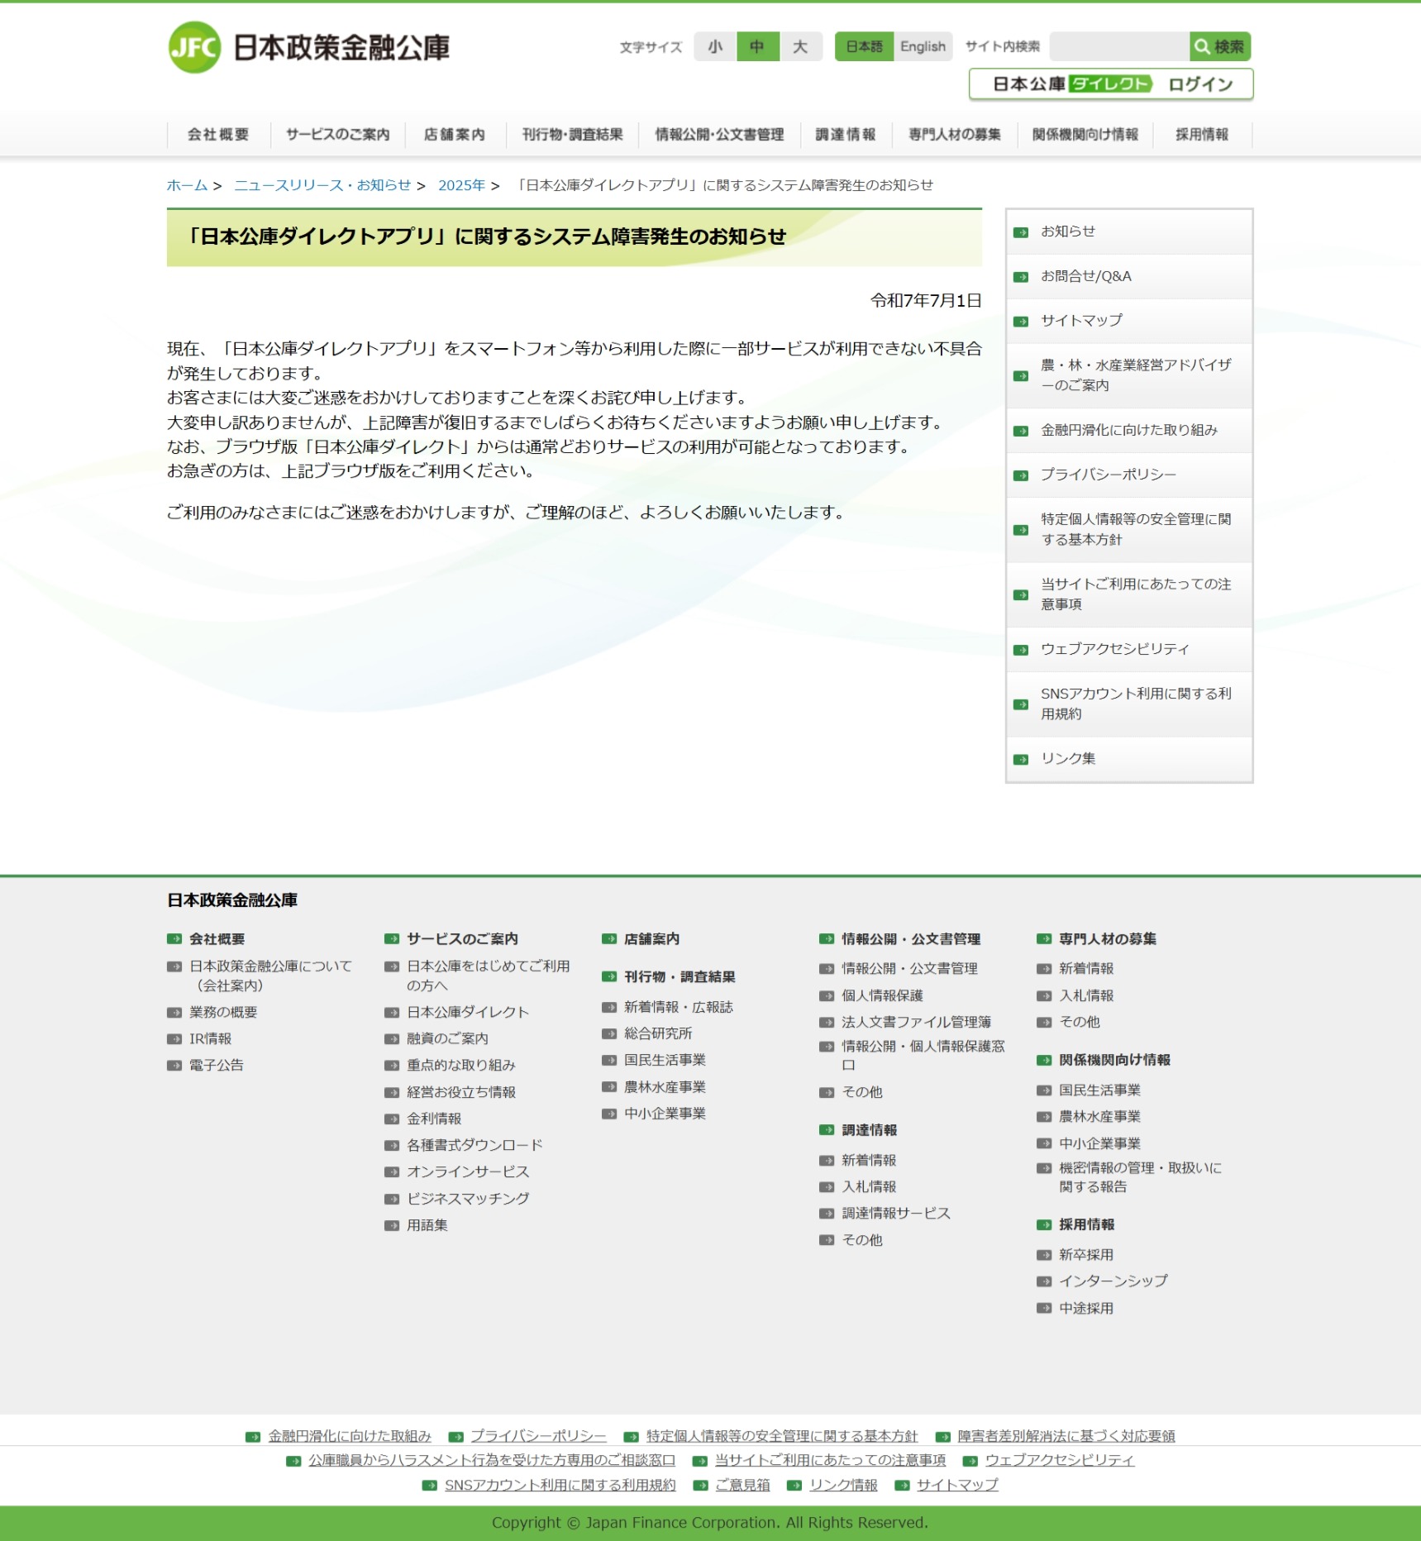
Task: Click green arrow icon beside footer 店舗案内 heading
Action: pyautogui.click(x=609, y=938)
